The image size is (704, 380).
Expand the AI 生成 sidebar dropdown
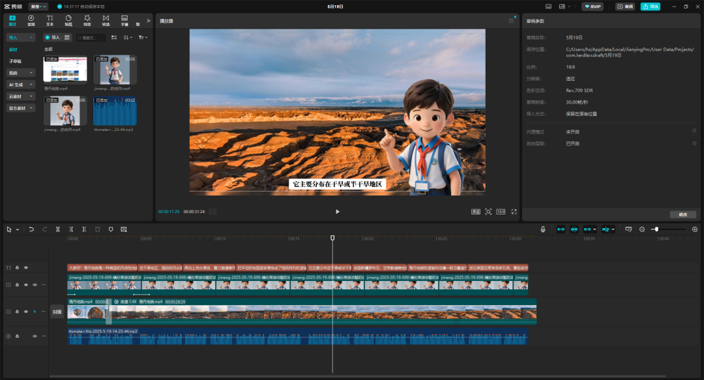(x=21, y=85)
